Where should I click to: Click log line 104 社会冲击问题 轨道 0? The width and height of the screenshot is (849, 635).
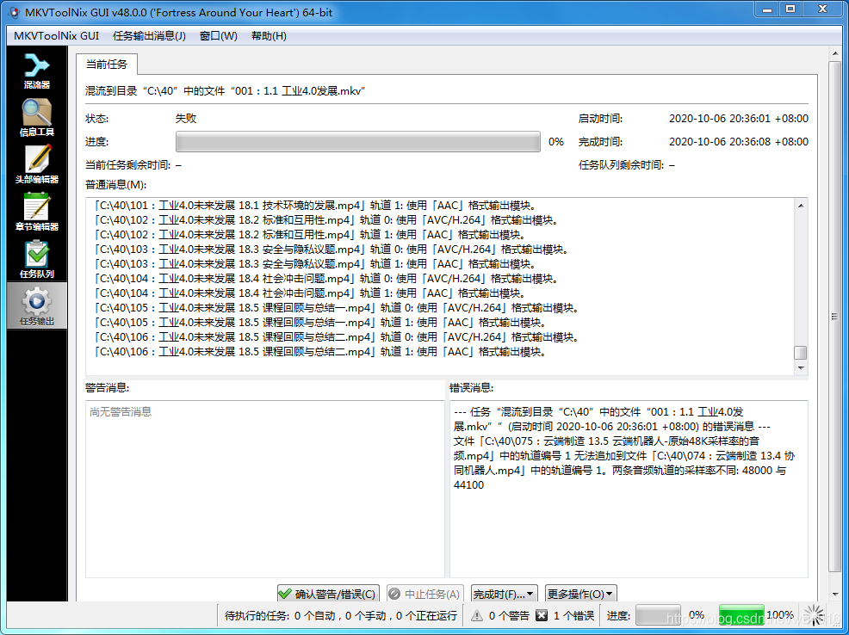(326, 279)
